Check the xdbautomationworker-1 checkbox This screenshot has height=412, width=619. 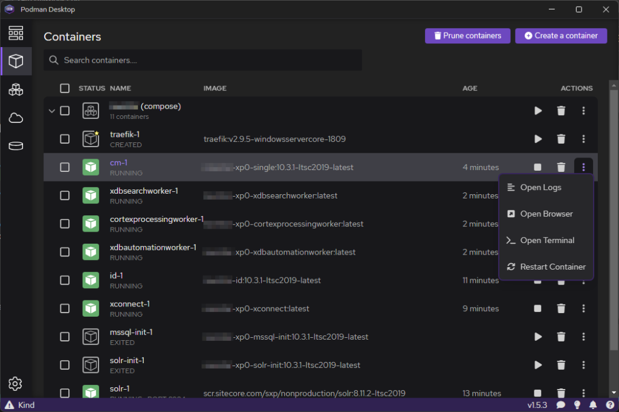tap(65, 252)
